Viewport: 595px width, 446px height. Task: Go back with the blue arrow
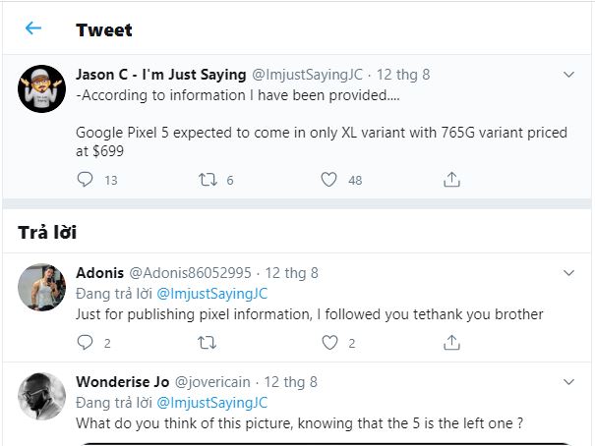pyautogui.click(x=33, y=28)
